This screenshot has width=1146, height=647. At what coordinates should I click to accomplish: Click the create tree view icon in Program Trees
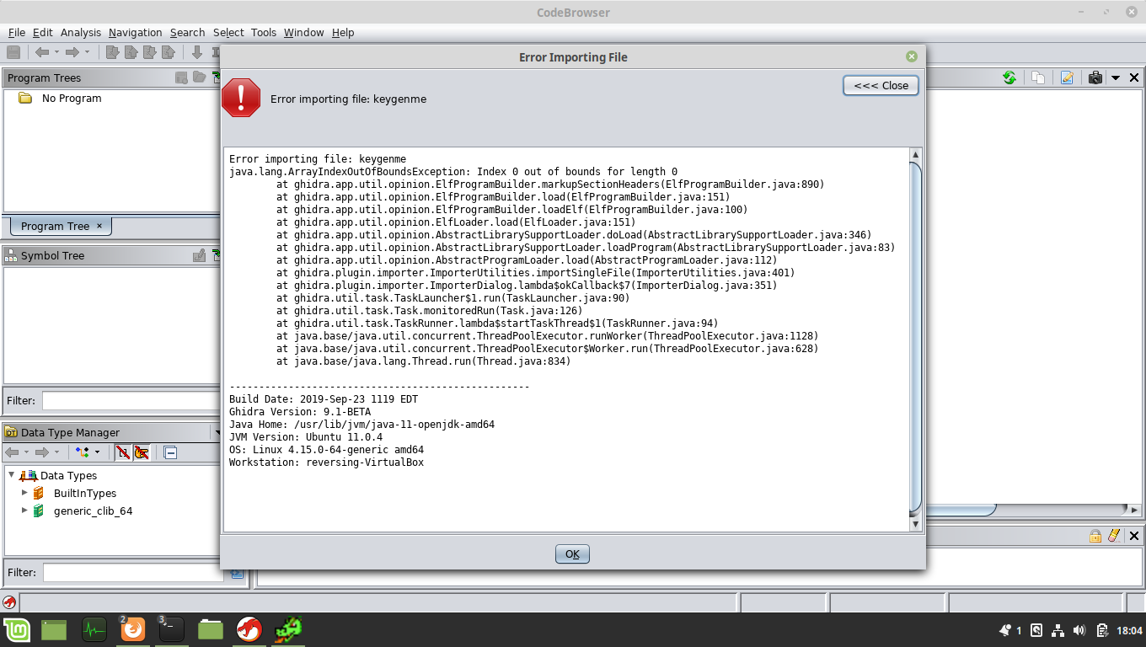coord(181,78)
